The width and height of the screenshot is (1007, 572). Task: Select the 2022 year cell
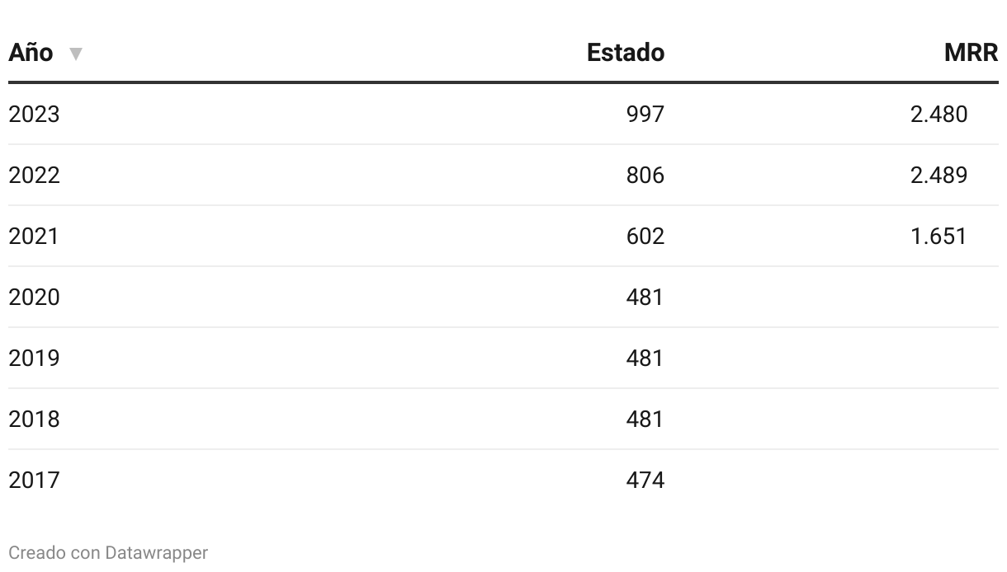pos(34,175)
